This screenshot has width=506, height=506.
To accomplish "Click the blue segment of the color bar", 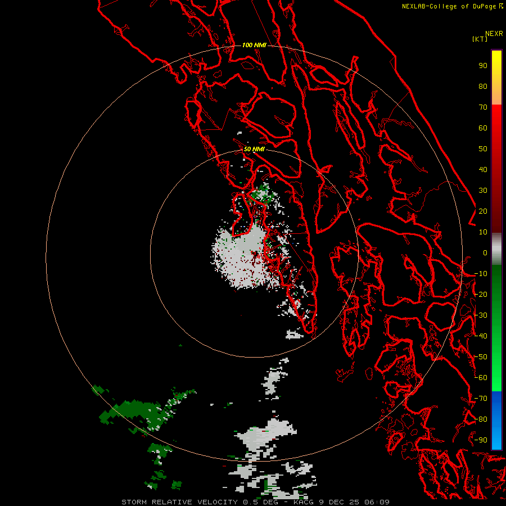I will click(x=496, y=421).
